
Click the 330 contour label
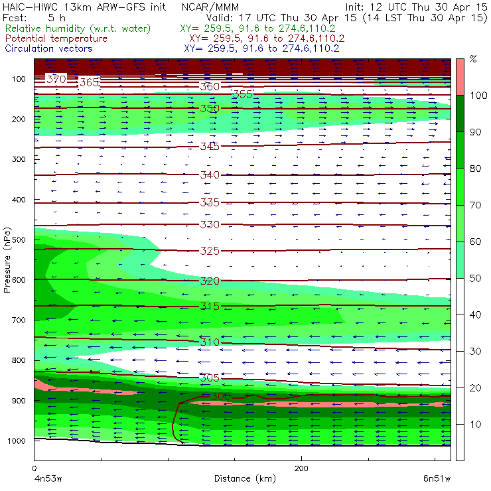[210, 224]
